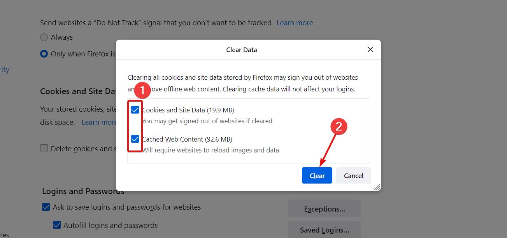Open the Exceptions… button for logins
Viewport: 507px width, 238px height.
coord(325,209)
